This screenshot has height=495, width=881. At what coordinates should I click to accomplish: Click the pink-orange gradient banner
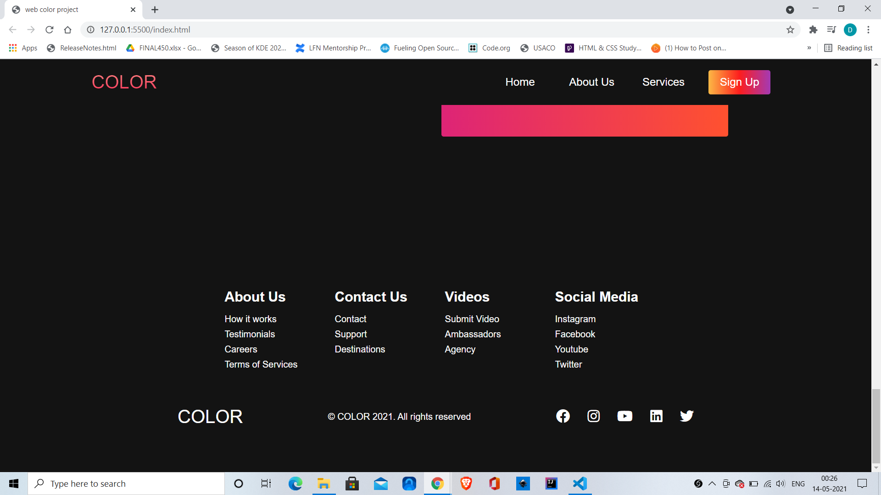(584, 120)
